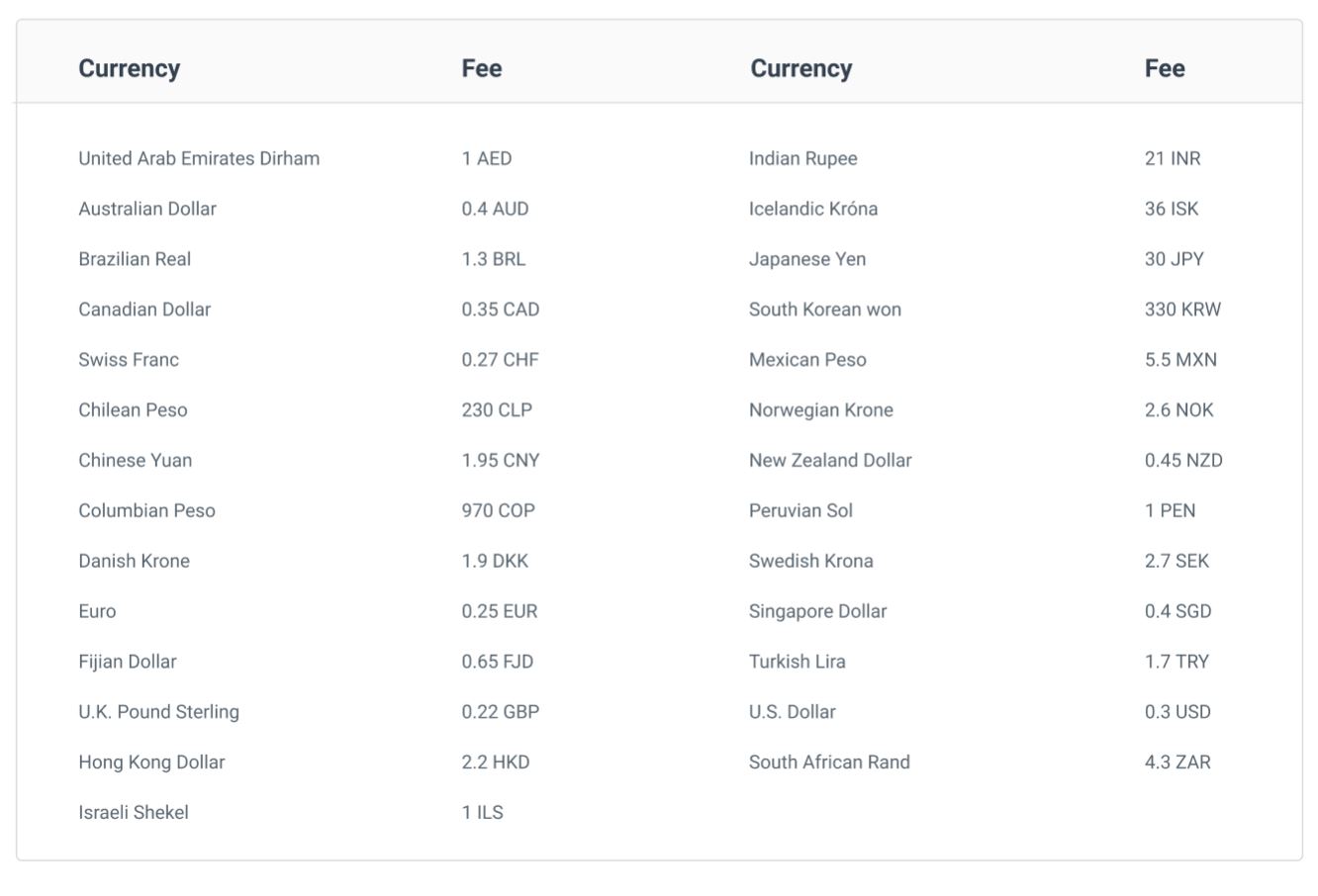Select the right Currency column header
Screen dimensions: 1318x896
[800, 68]
